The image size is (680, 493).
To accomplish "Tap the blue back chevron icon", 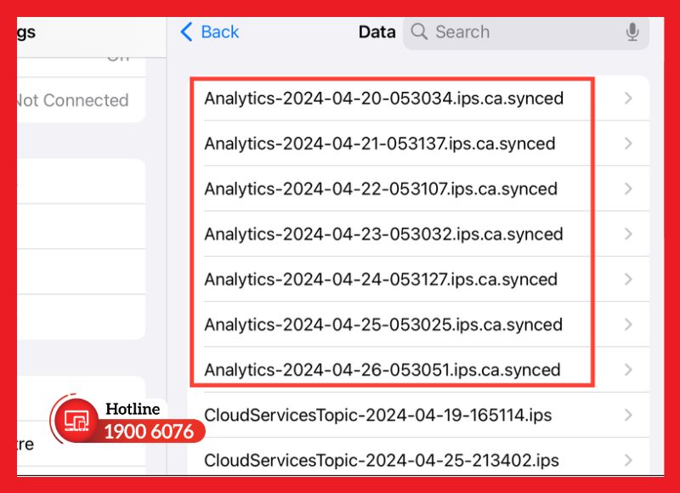I will (x=187, y=31).
